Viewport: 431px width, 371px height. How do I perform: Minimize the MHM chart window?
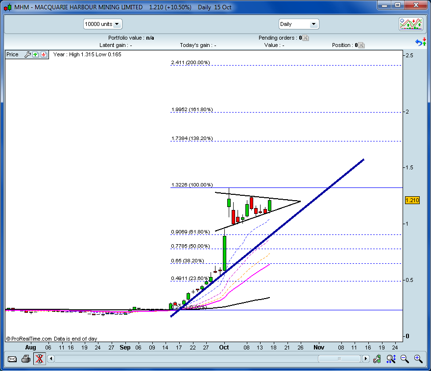[384, 5]
